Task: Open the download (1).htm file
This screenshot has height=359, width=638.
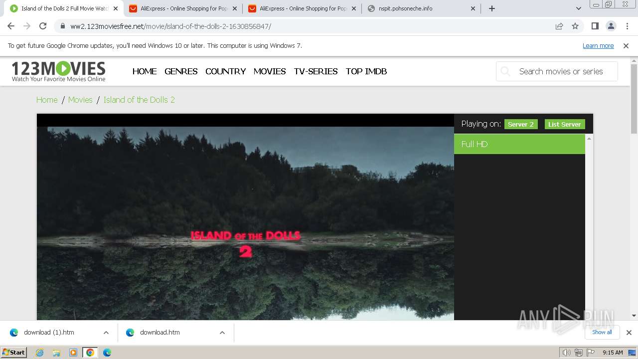Action: tap(49, 333)
